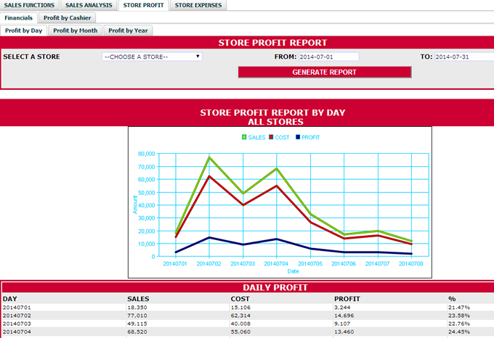Click the COST column header in table
Screen dimensions: 494x338
click(x=240, y=299)
